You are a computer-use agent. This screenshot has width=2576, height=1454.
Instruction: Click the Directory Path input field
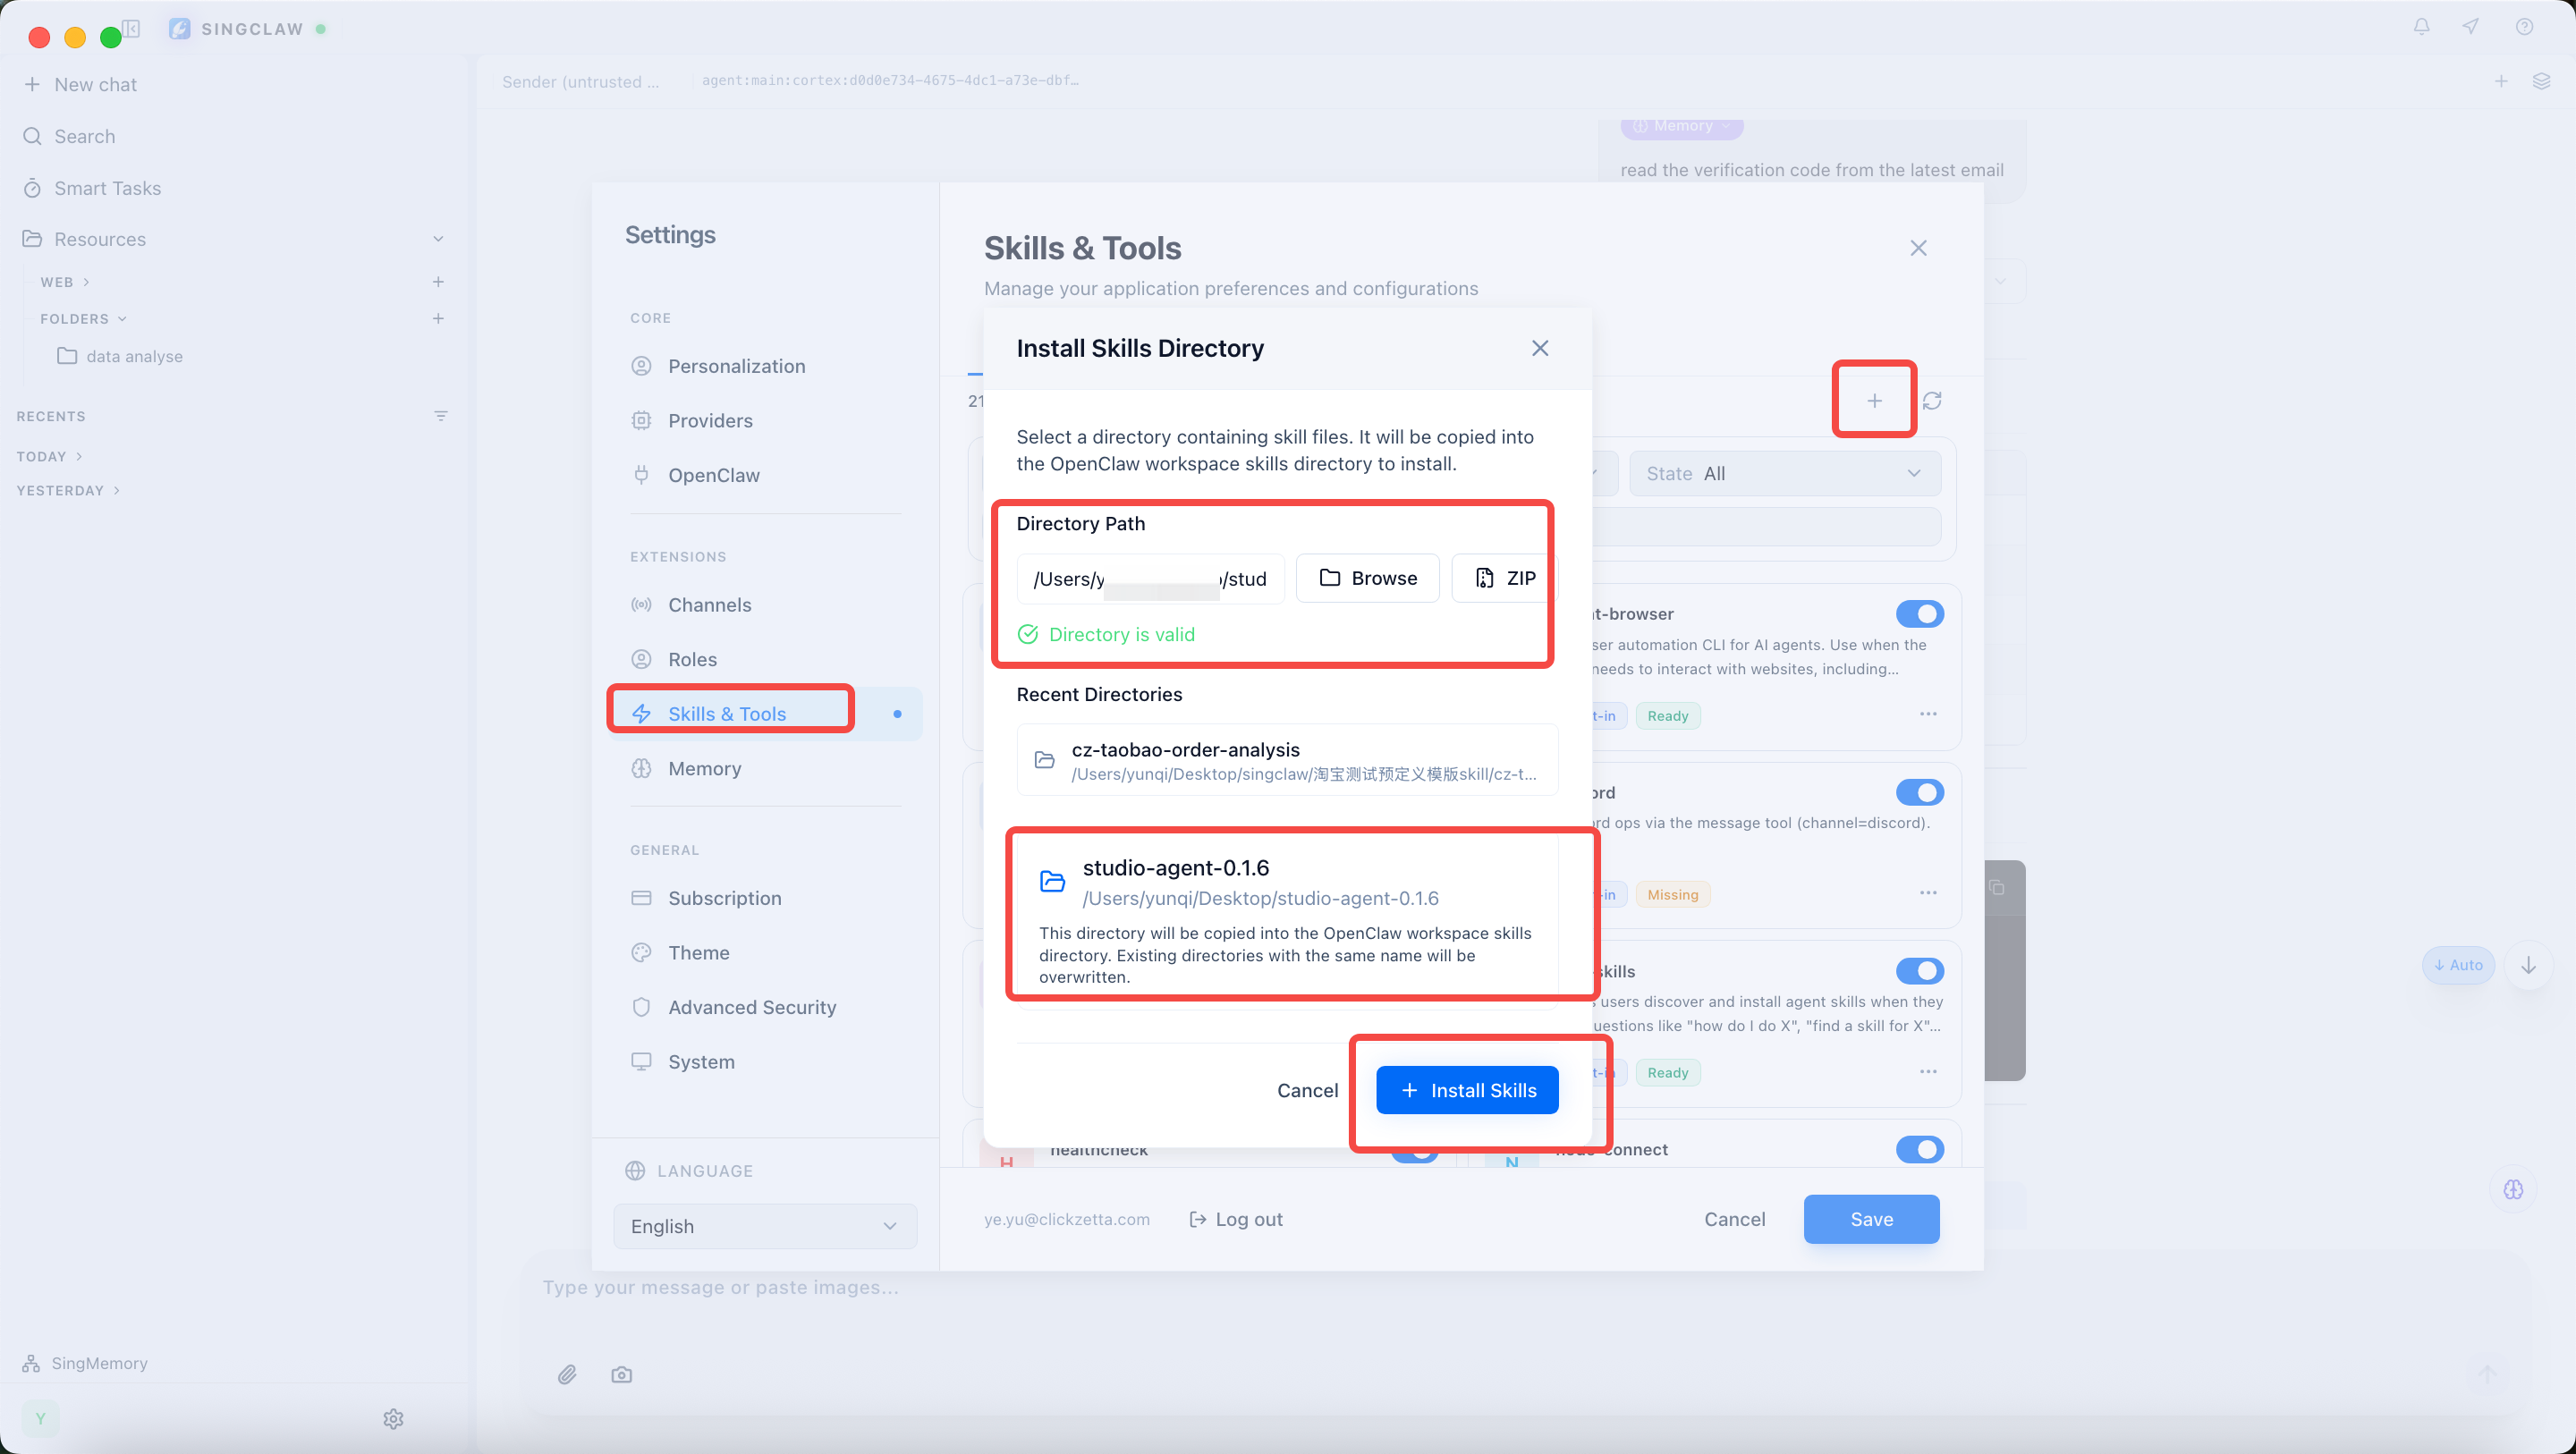pyautogui.click(x=1150, y=579)
